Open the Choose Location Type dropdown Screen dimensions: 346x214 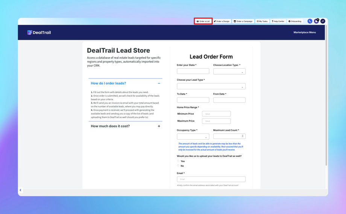click(229, 71)
